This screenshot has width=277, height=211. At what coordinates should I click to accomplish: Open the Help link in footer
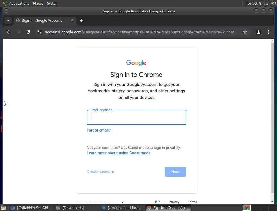coord(157,202)
